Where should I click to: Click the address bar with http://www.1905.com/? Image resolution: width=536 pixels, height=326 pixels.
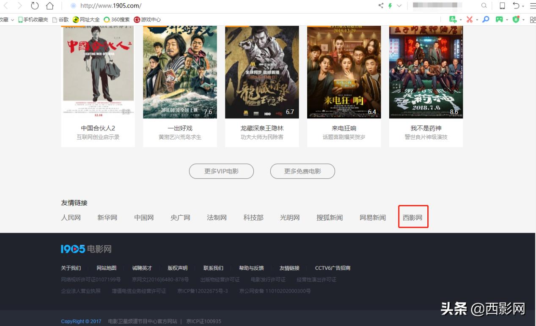111,5
